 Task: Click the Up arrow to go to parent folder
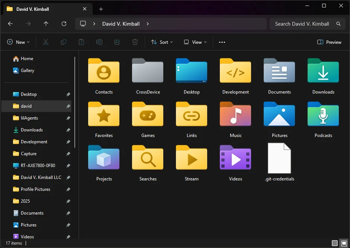pos(46,23)
